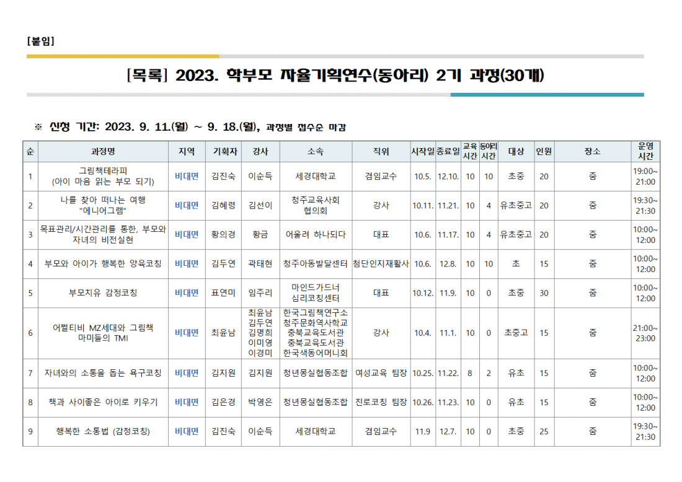Select planner name 김은경
This screenshot has width=682, height=482.
tap(224, 403)
